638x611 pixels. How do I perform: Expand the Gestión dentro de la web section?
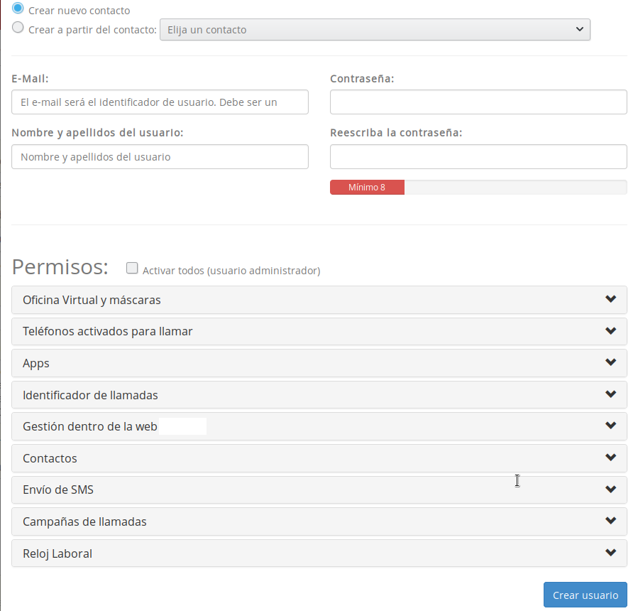coord(319,426)
